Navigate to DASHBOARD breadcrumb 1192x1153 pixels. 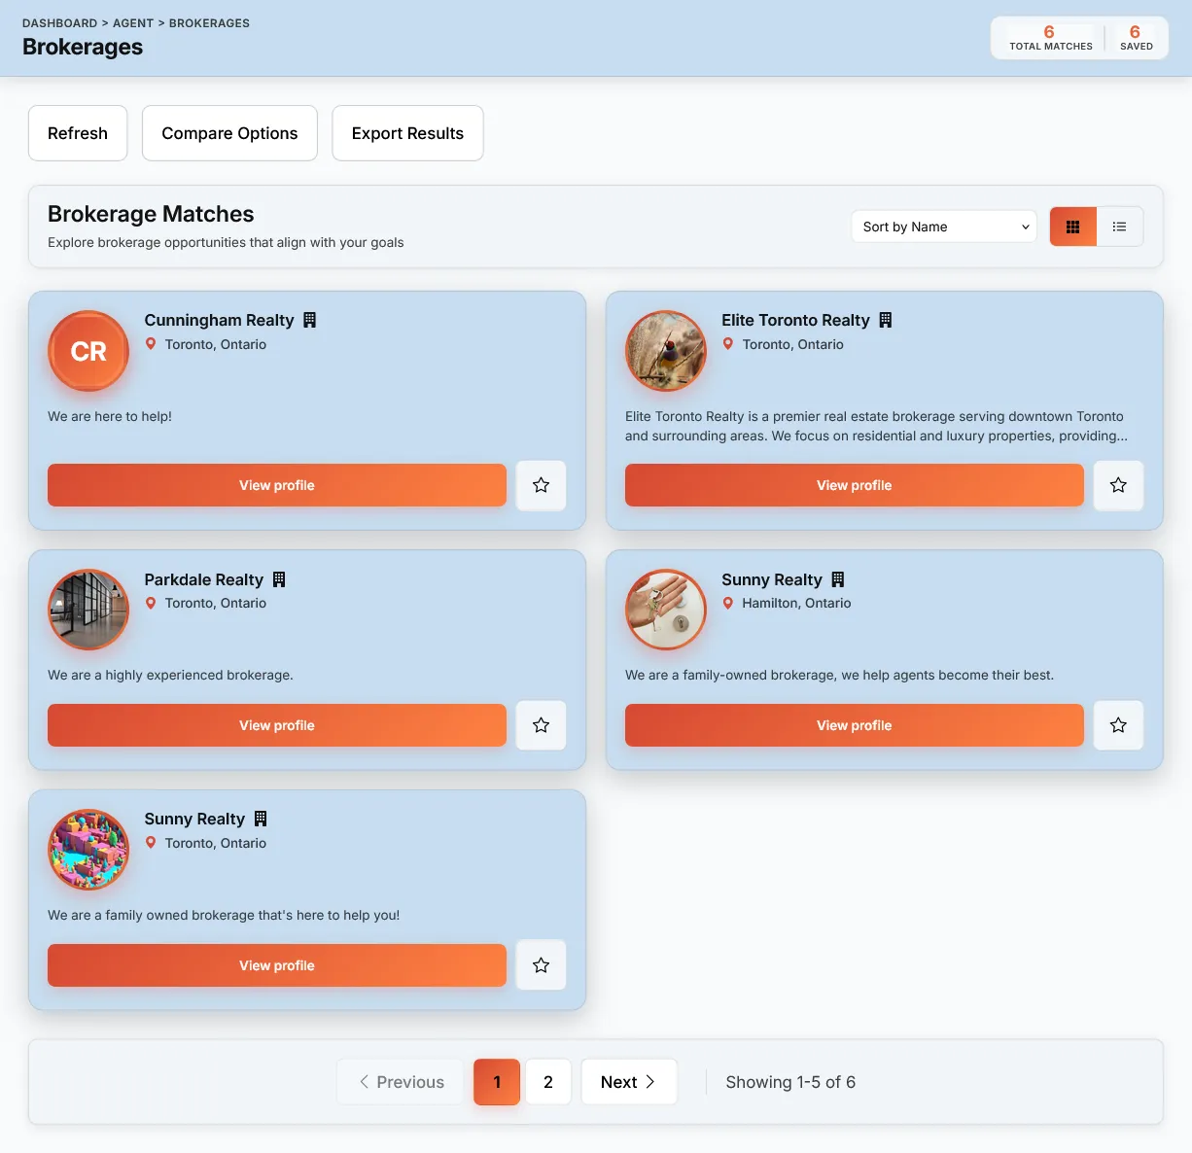(59, 23)
